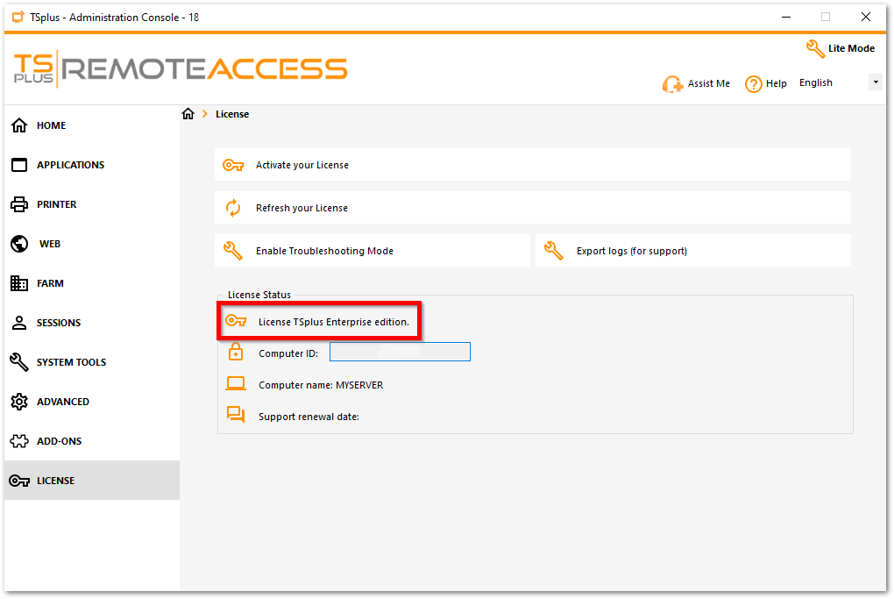This screenshot has width=894, height=599.
Task: Open the Add-Ons section
Action: (x=59, y=441)
